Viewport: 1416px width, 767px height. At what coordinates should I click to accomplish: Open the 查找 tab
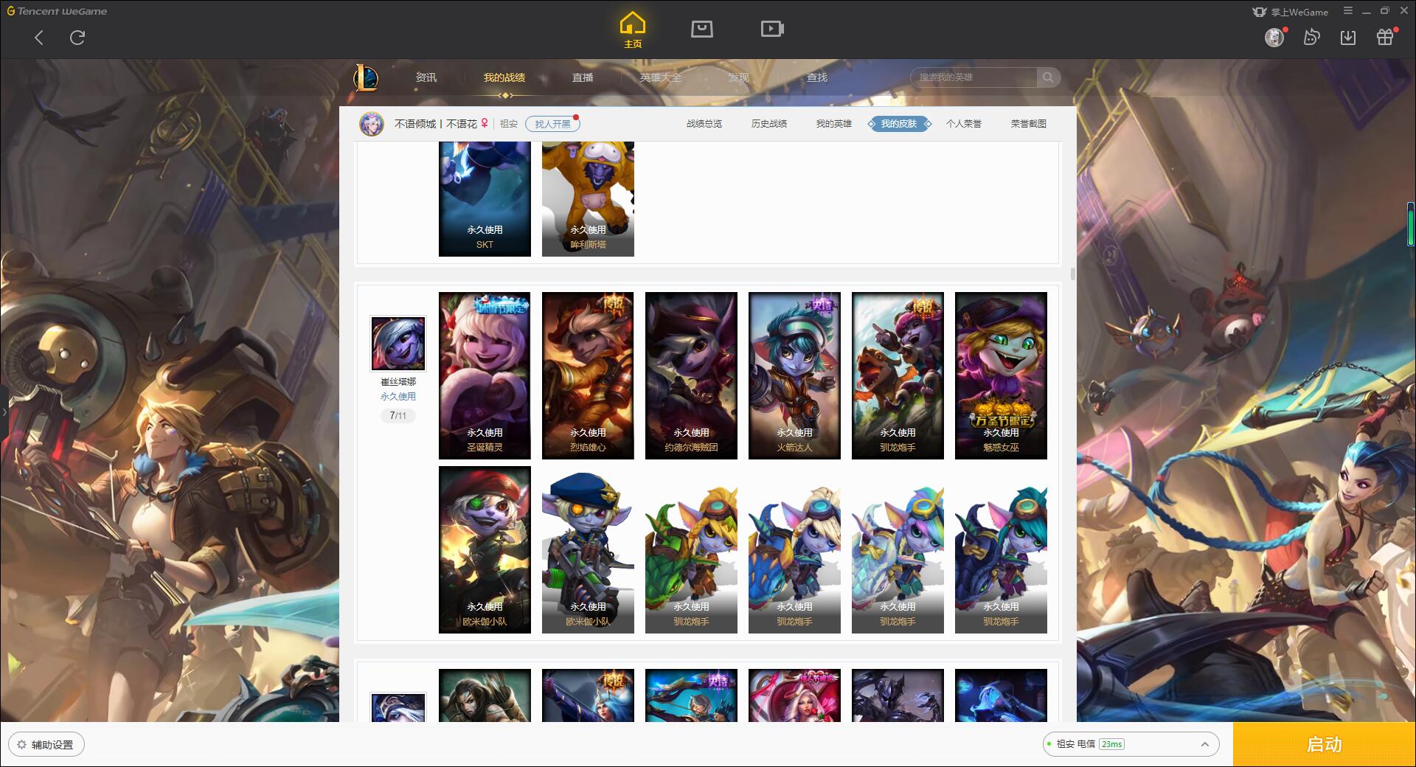click(x=817, y=77)
